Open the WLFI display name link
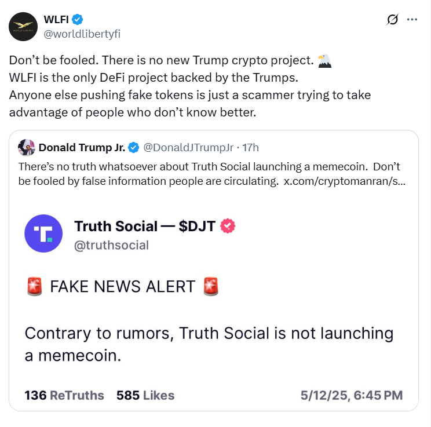 (56, 19)
